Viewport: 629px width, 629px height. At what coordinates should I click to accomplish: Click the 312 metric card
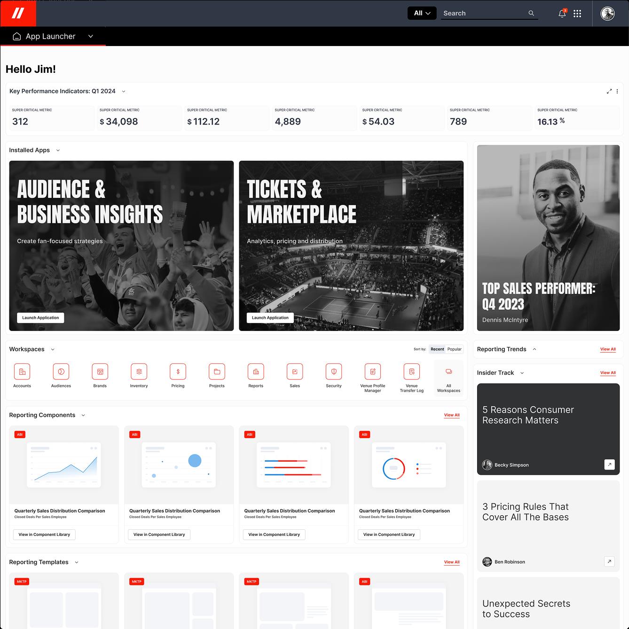pyautogui.click(x=52, y=118)
